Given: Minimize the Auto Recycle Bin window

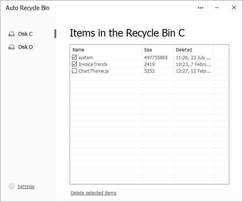Looking at the screenshot, I should point(217,7).
